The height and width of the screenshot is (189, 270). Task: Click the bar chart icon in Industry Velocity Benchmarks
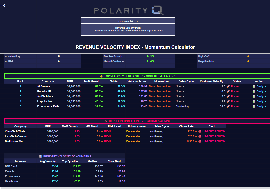click(41, 156)
